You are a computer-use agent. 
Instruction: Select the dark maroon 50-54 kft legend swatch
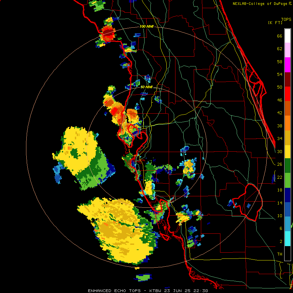point(287,79)
